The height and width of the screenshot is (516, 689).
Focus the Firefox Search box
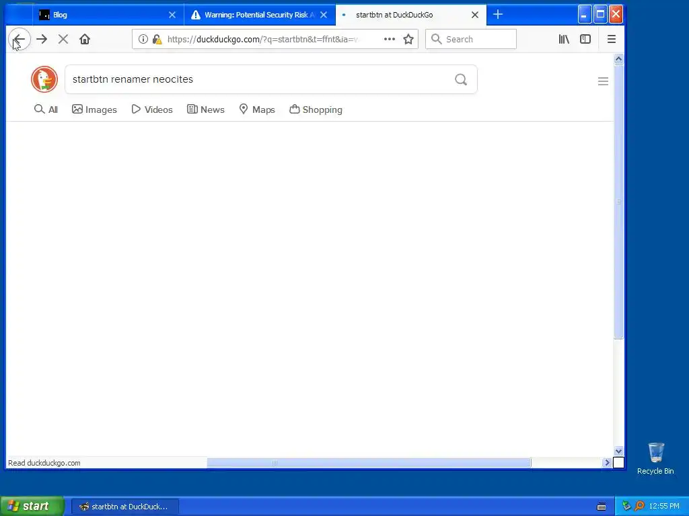[x=471, y=39]
